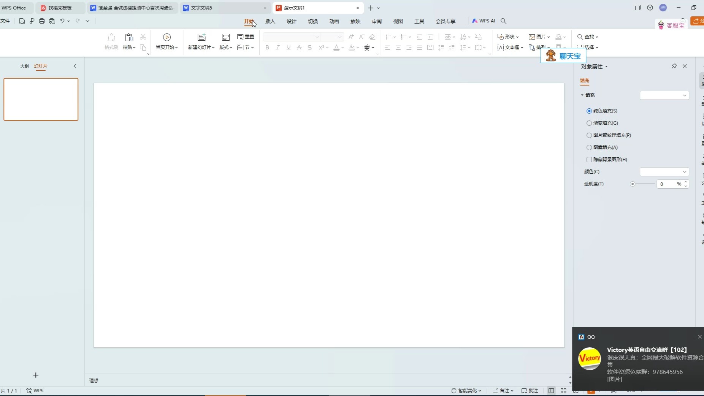Add a comment with 批注 in status bar

(x=530, y=391)
